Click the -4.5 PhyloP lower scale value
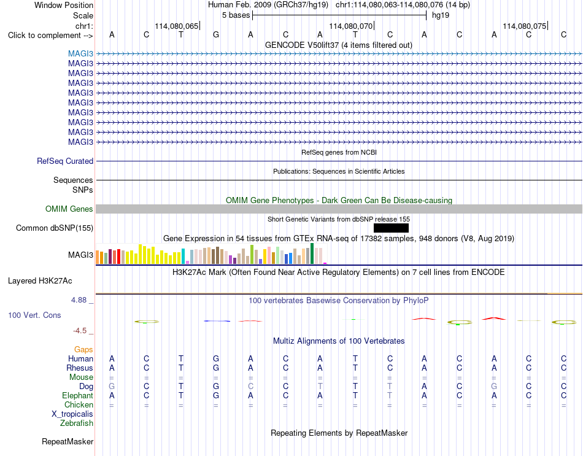The width and height of the screenshot is (583, 456). point(80,330)
